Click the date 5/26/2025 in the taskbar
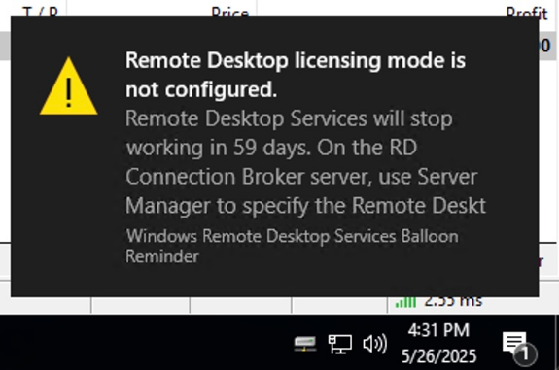 pyautogui.click(x=438, y=356)
